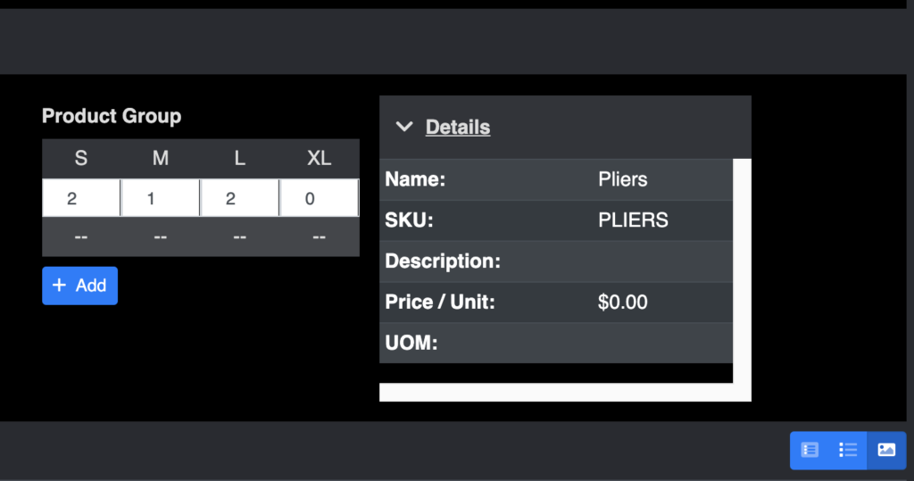Select the M size quantity field
The height and width of the screenshot is (481, 914).
(161, 198)
